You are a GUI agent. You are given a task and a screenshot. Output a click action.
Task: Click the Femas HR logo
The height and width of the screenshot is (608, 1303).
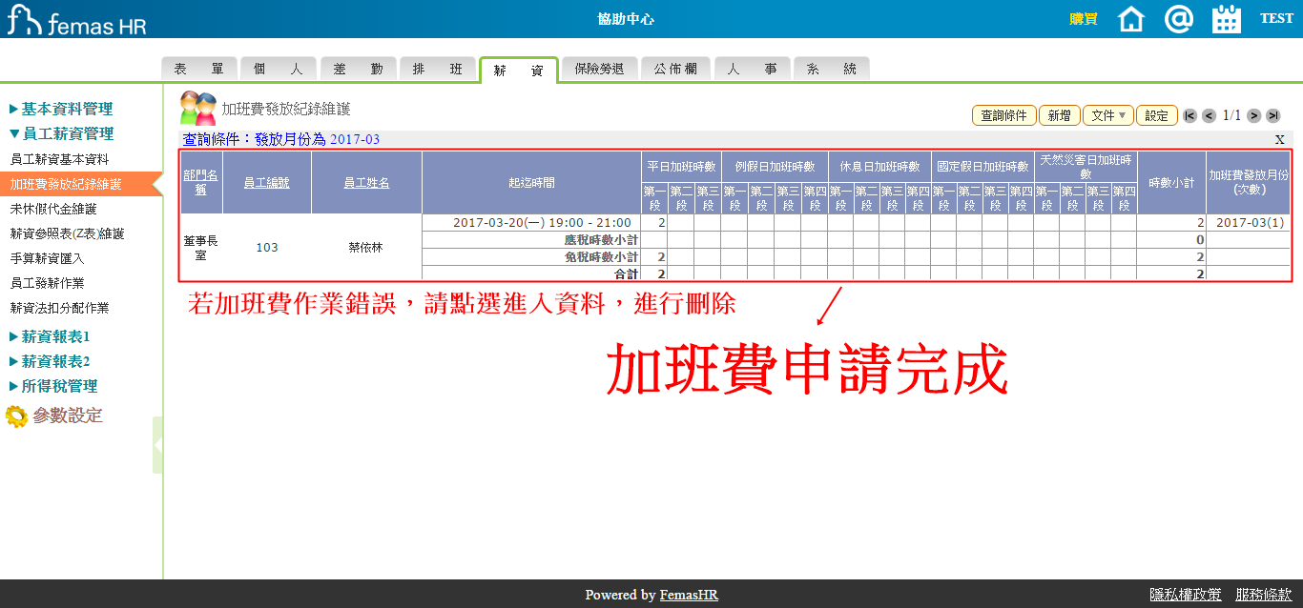point(76,19)
